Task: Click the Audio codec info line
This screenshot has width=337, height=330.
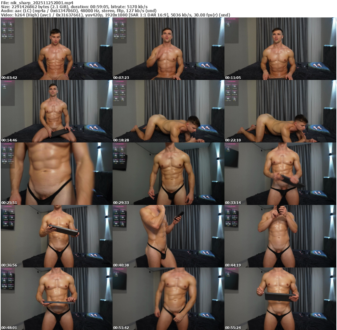Action: click(x=79, y=11)
